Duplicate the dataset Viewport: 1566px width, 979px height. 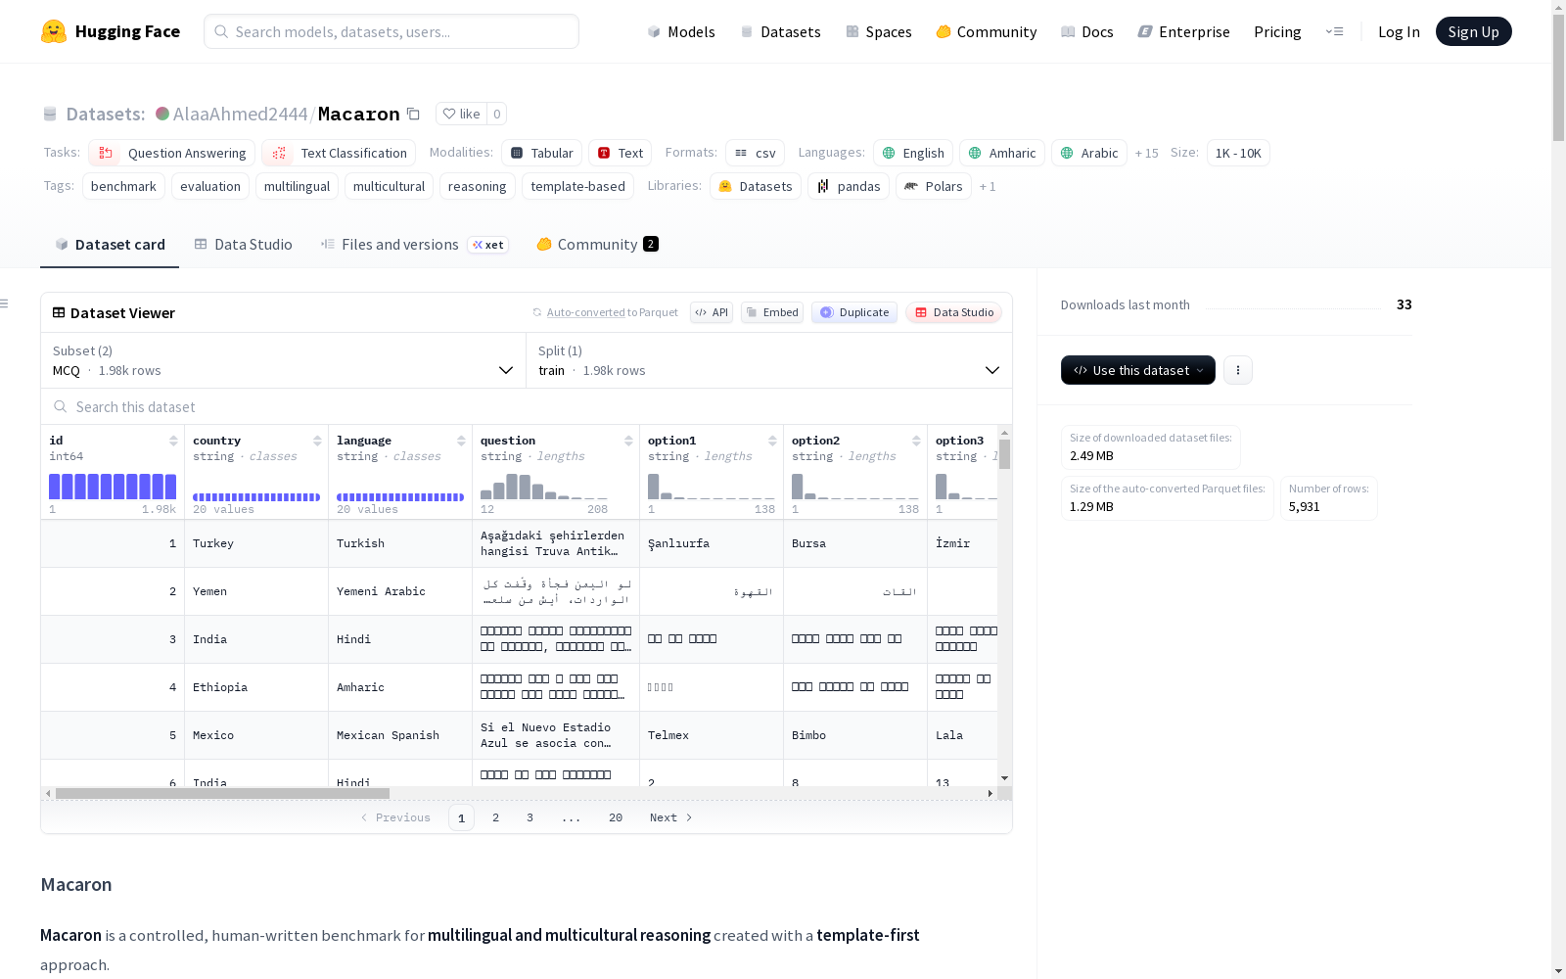pos(854,312)
